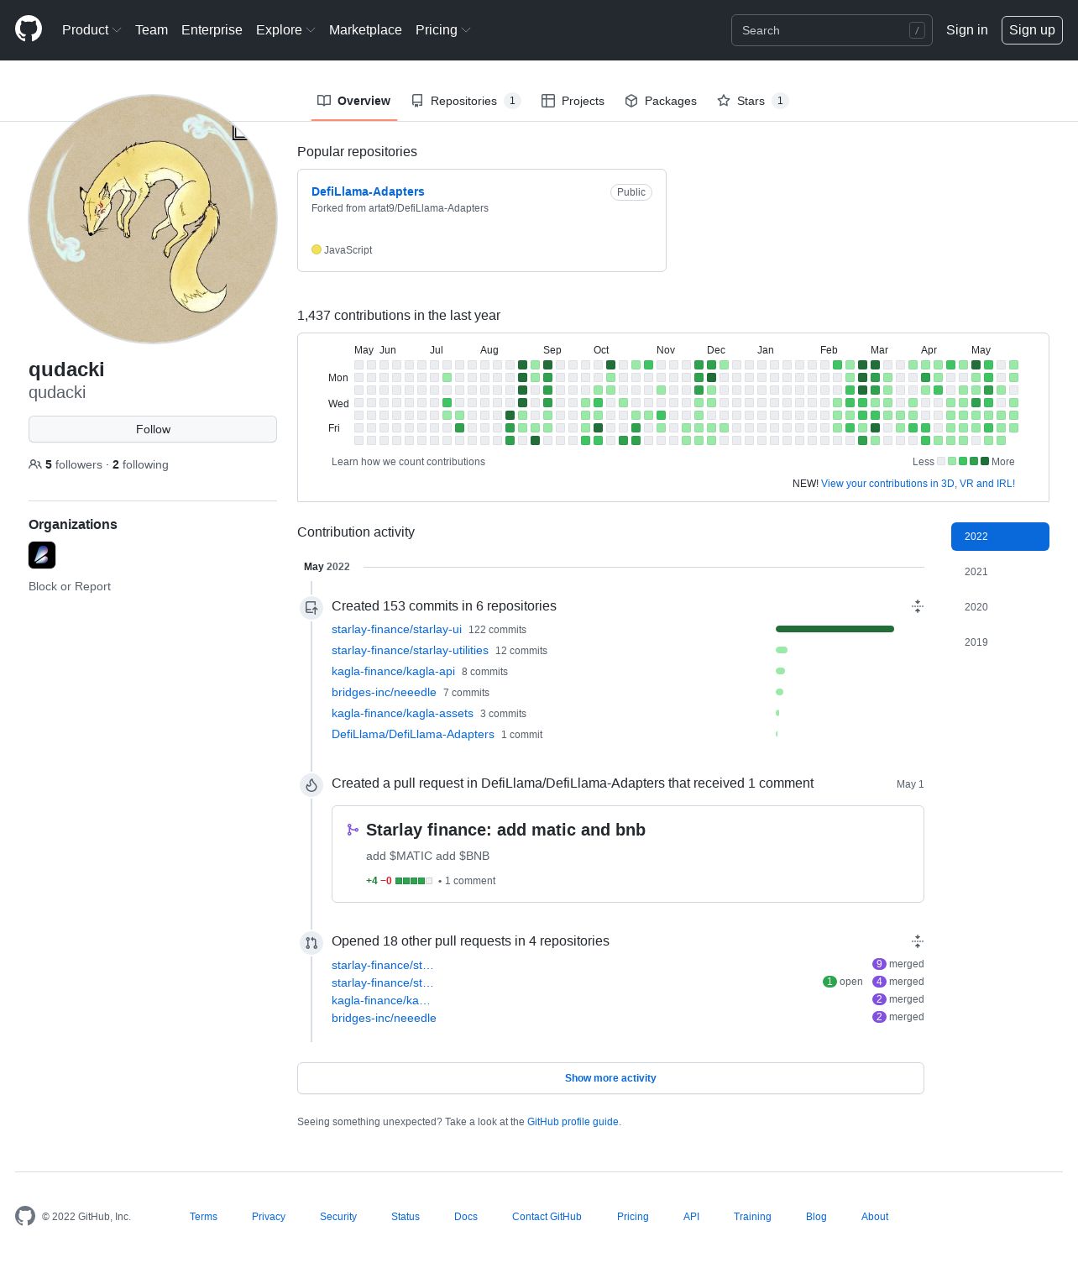
Task: Open the organization avatar under Organizations
Action: [x=42, y=555]
